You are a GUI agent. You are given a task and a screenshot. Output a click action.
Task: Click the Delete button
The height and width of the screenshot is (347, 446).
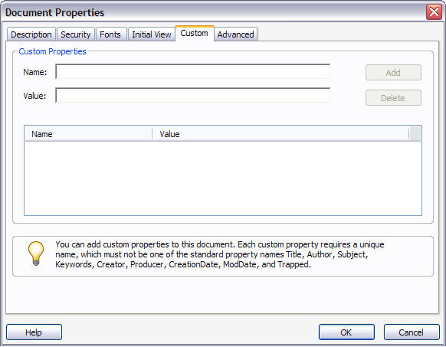point(393,98)
